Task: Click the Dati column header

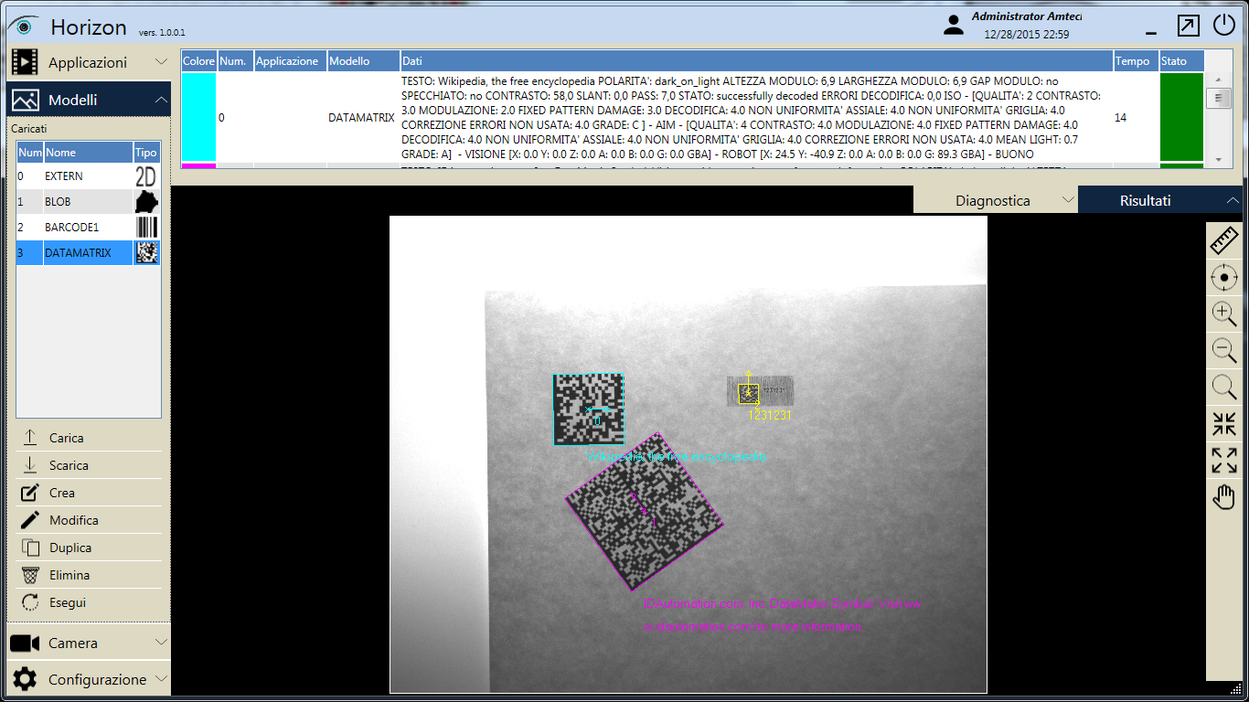Action: click(x=756, y=61)
